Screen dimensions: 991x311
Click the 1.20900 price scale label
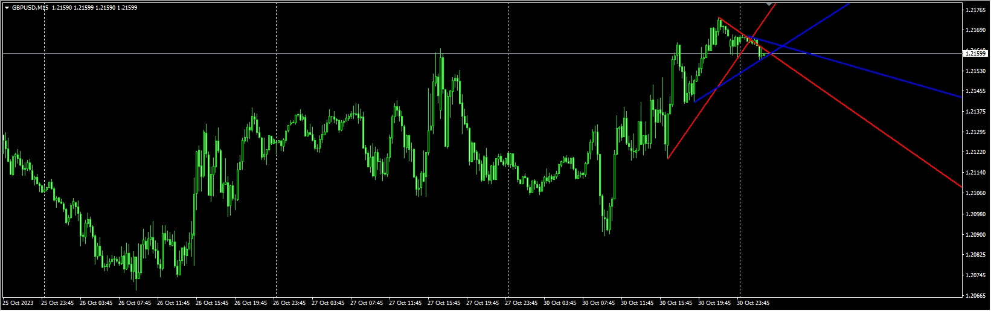975,235
